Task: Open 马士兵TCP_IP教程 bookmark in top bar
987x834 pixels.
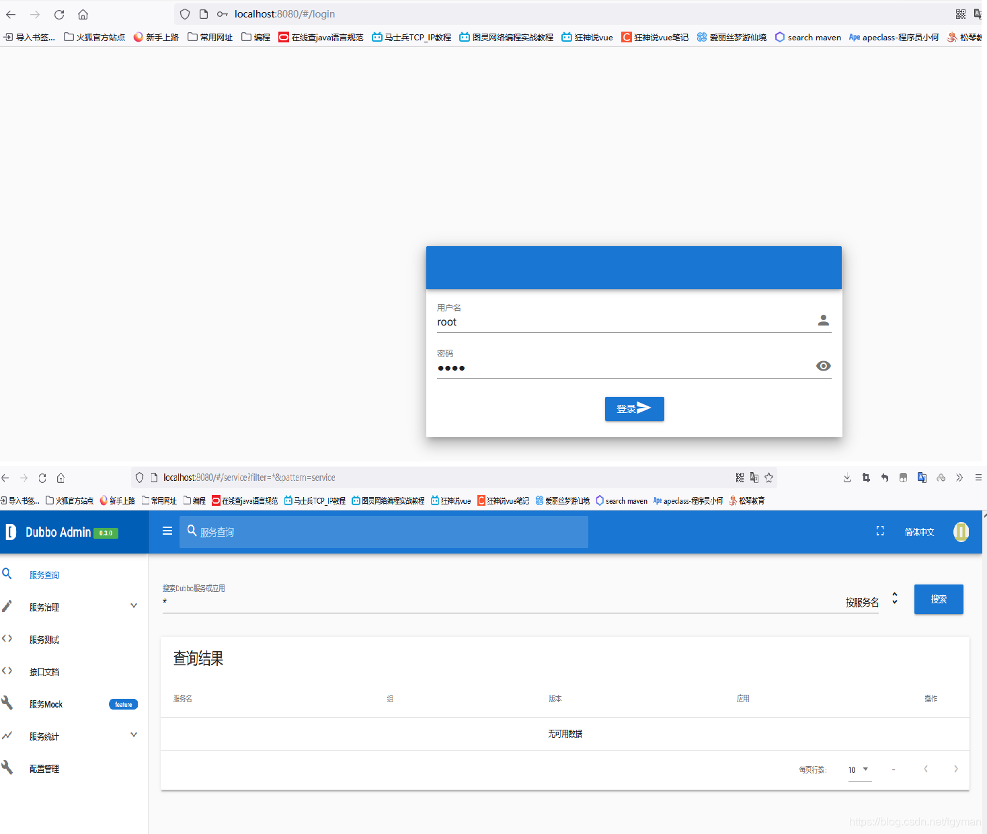Action: pos(411,37)
